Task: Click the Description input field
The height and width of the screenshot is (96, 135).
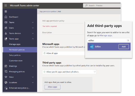Action: [64, 33]
